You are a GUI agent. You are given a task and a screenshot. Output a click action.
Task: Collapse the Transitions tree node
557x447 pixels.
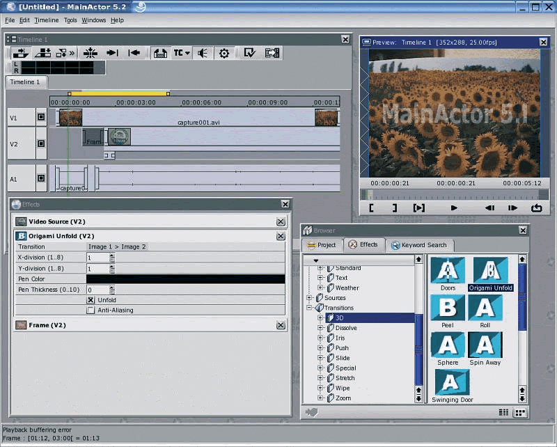(x=309, y=308)
